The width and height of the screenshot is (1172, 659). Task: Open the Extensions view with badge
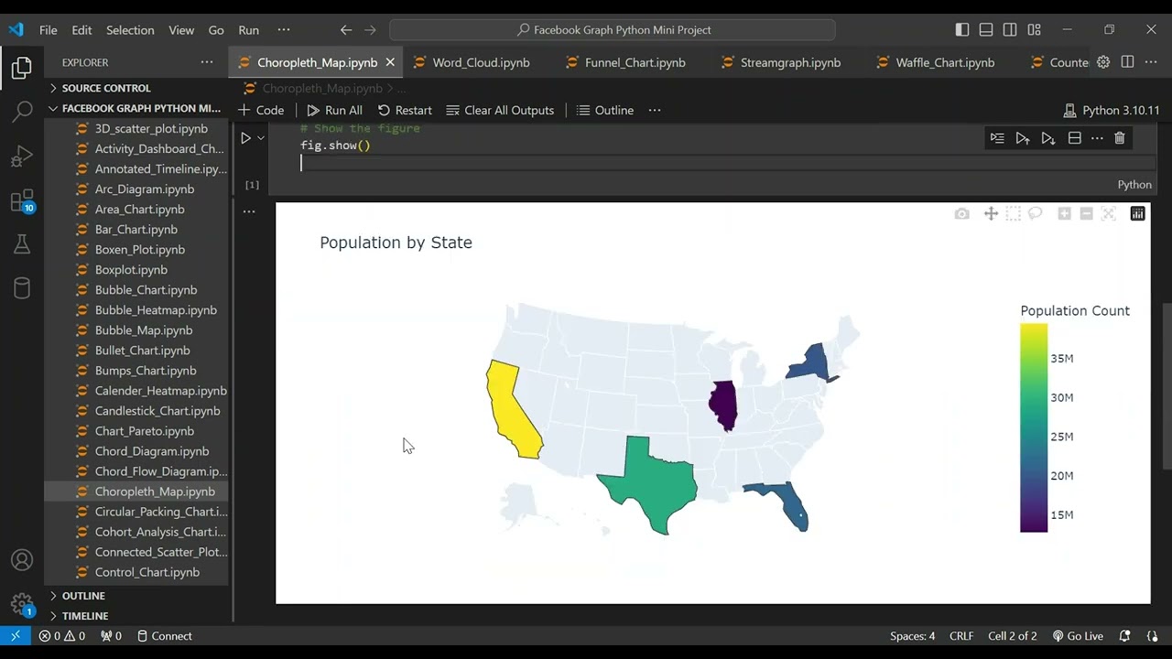click(22, 201)
